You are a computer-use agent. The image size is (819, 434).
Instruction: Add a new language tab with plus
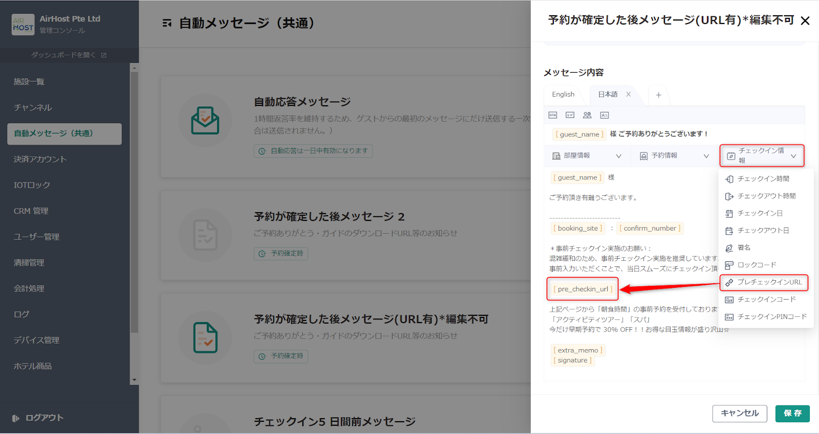click(659, 95)
